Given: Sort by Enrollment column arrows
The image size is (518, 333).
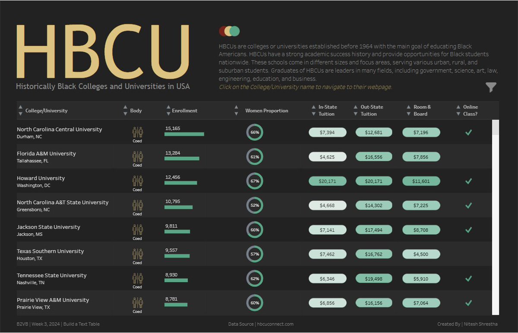Looking at the screenshot, I should click(168, 110).
